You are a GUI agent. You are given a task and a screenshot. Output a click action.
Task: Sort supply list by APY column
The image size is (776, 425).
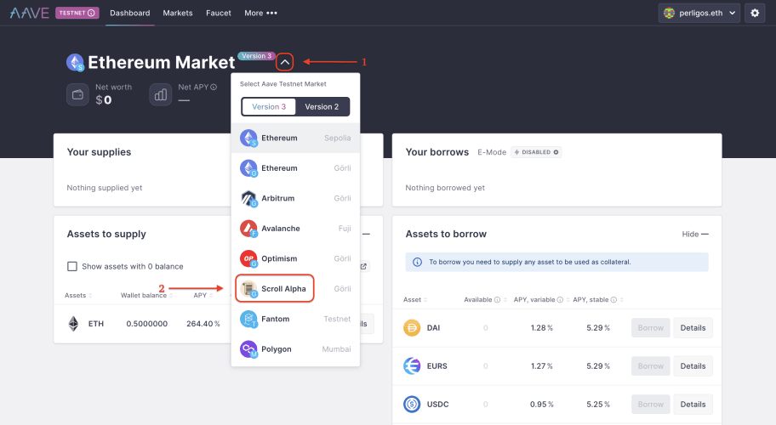click(x=203, y=295)
